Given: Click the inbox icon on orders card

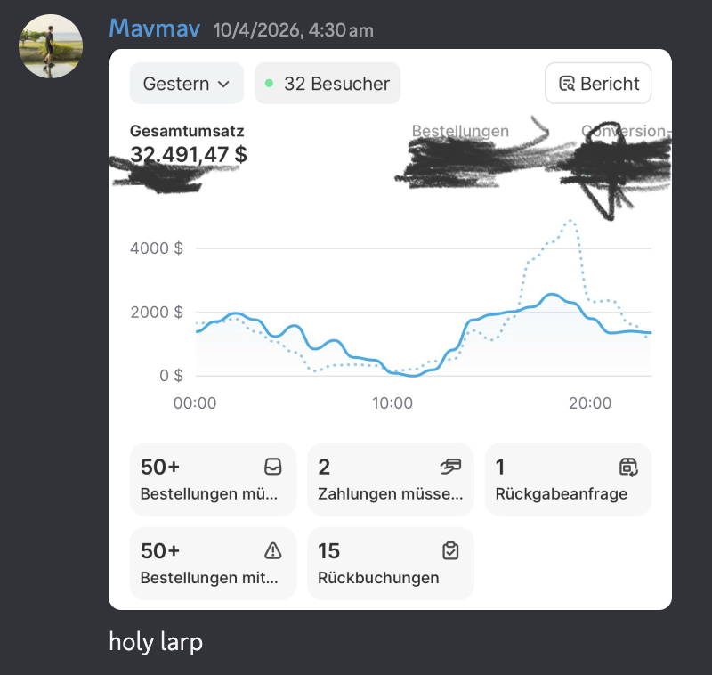Looking at the screenshot, I should [x=273, y=467].
